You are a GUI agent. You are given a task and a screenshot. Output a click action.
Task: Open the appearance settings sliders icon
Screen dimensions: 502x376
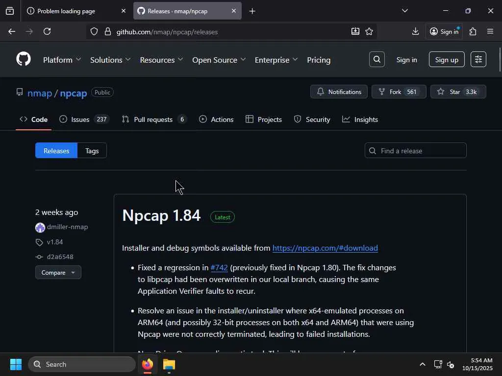coord(478,59)
